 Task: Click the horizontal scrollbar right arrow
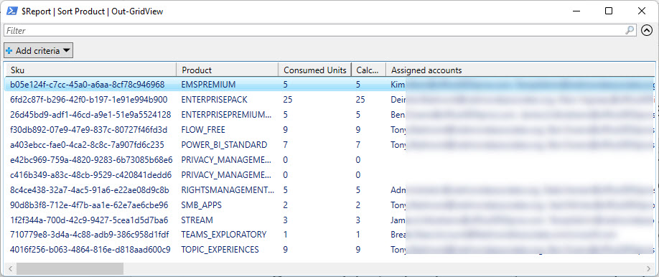tap(649, 268)
